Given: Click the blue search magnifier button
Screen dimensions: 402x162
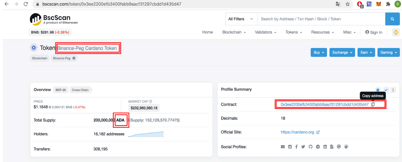Looking at the screenshot, I should click(x=392, y=19).
